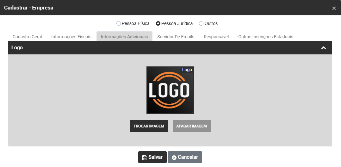Screen dimensions: 341x167
Task: Select the Outros radio option
Action: coord(201,23)
